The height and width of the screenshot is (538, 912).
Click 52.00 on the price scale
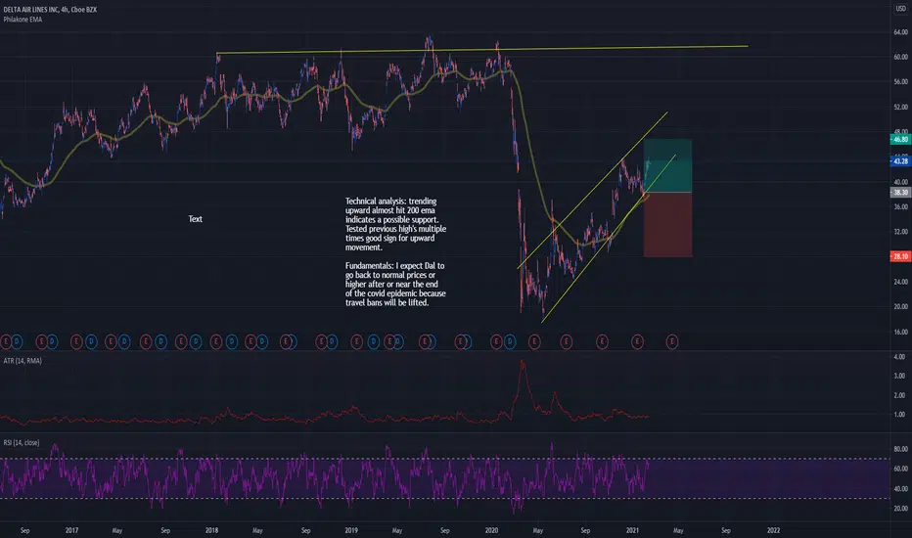(900, 107)
